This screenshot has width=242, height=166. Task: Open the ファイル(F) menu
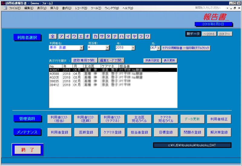coord(15,8)
